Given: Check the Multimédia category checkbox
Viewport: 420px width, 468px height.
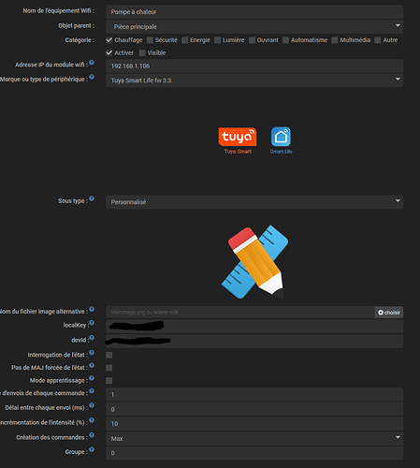Looking at the screenshot, I should [335, 40].
